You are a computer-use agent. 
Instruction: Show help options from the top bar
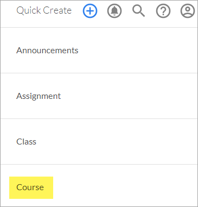pos(163,11)
